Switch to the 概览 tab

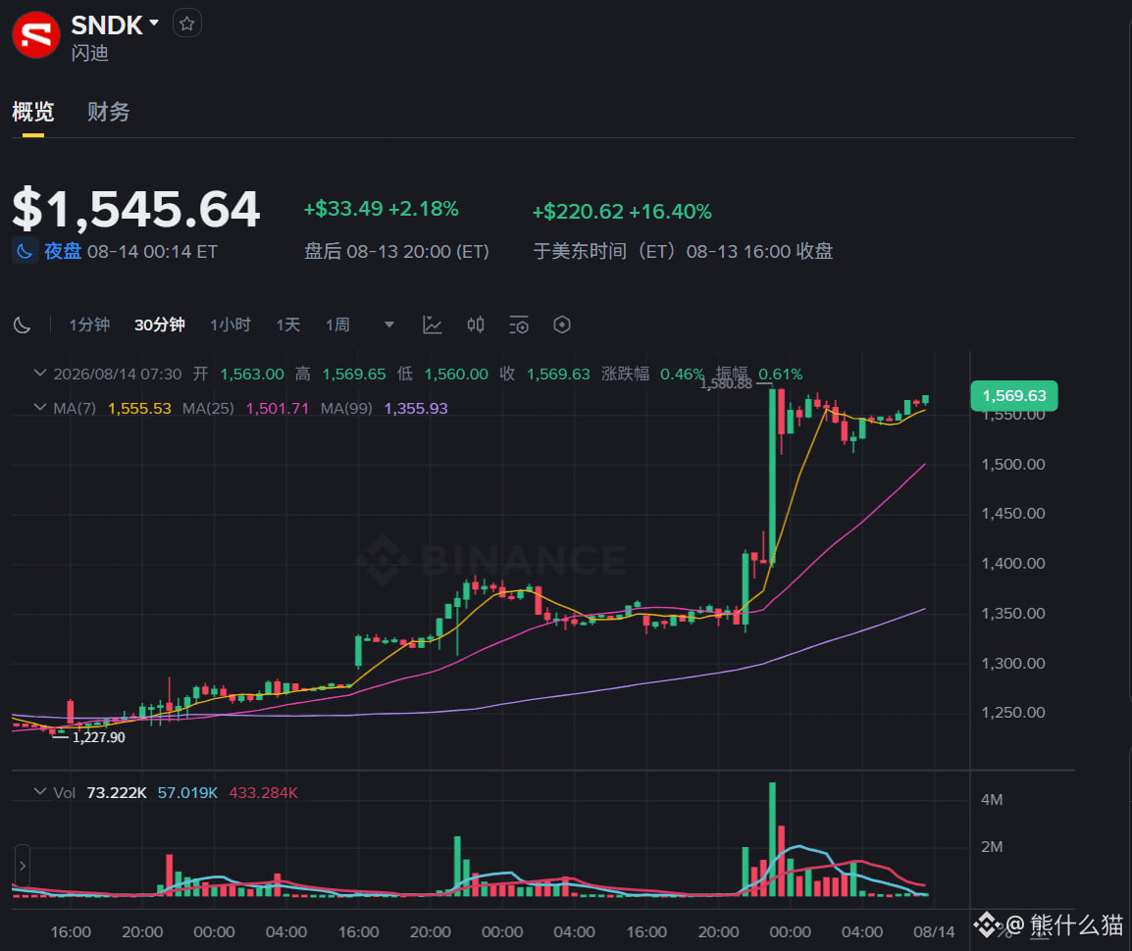(32, 112)
